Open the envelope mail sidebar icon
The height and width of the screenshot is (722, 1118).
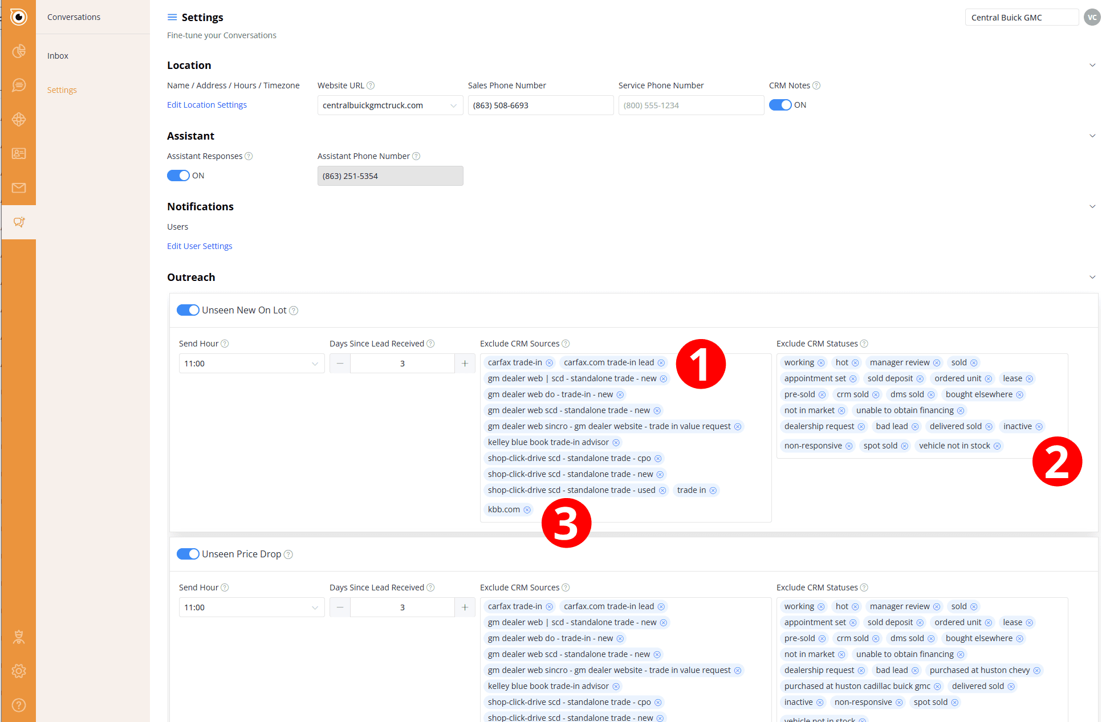[19, 187]
